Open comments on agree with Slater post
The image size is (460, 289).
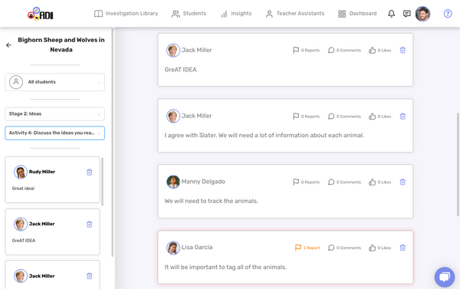coord(344,117)
